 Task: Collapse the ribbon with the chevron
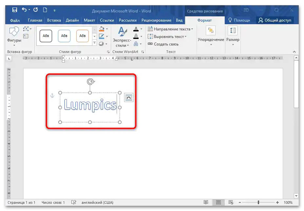click(294, 52)
